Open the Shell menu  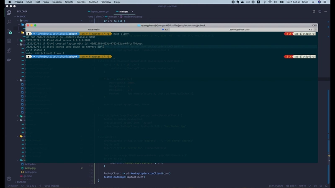(x=29, y=2)
